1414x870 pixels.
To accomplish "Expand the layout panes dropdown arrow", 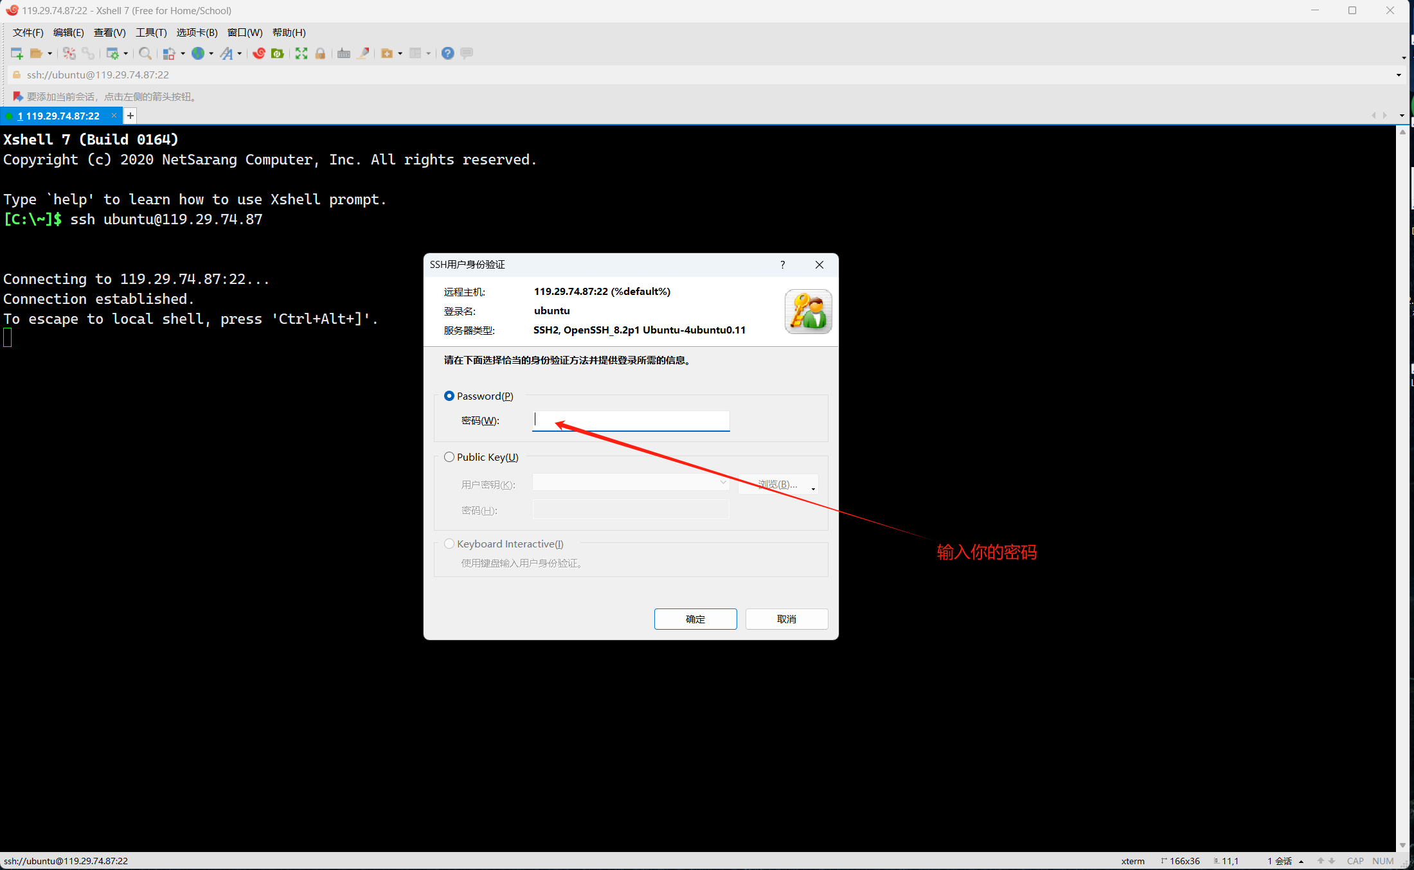I will 428,53.
